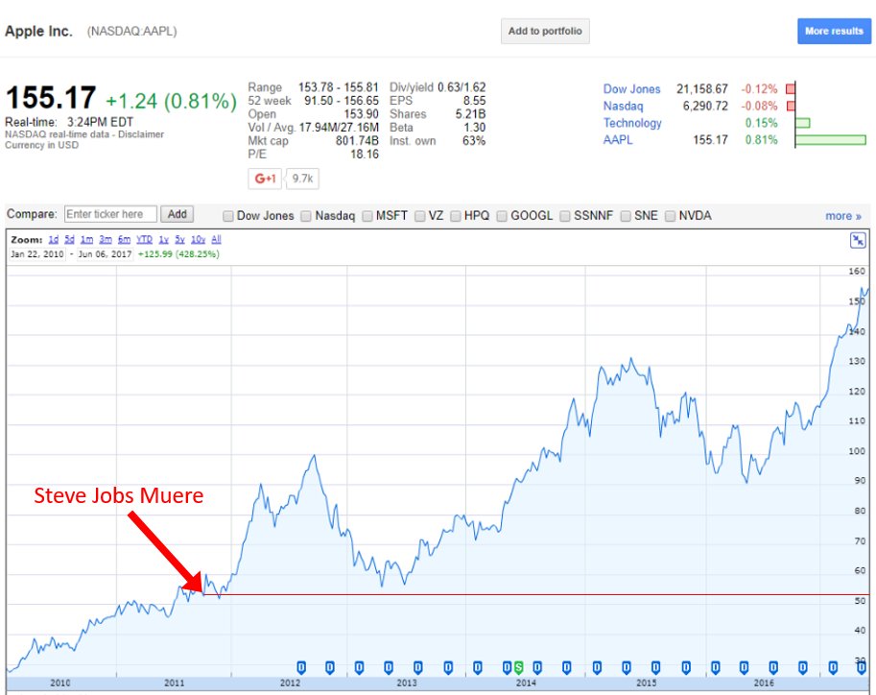
Task: Set chart zoom to 5d
Action: click(x=69, y=239)
